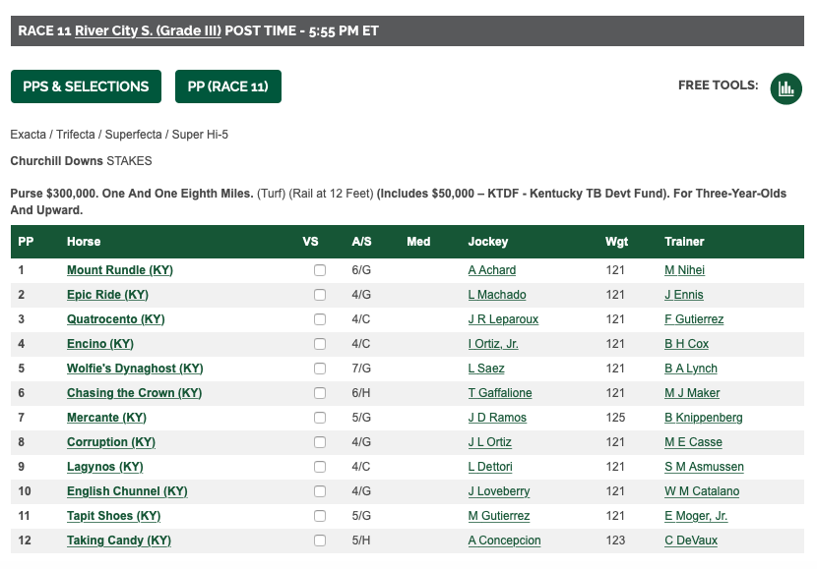
Task: Select jockey T Gaffalione link
Action: coord(499,393)
